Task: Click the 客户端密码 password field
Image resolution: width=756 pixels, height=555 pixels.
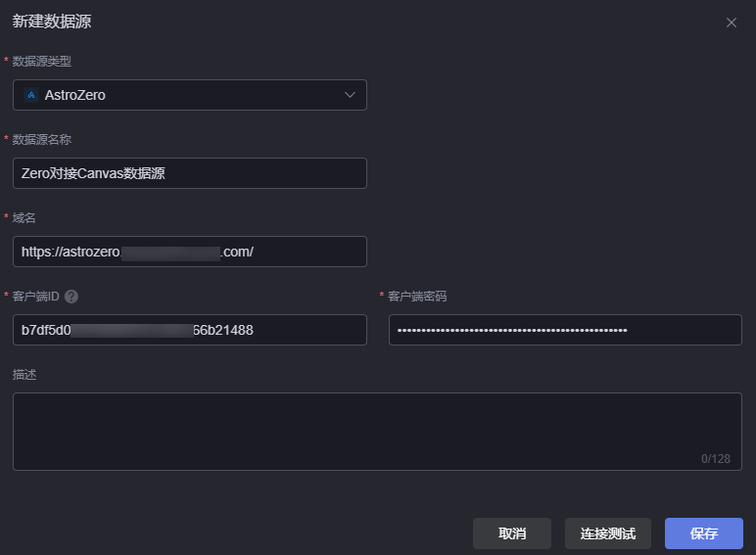Action: 565,330
